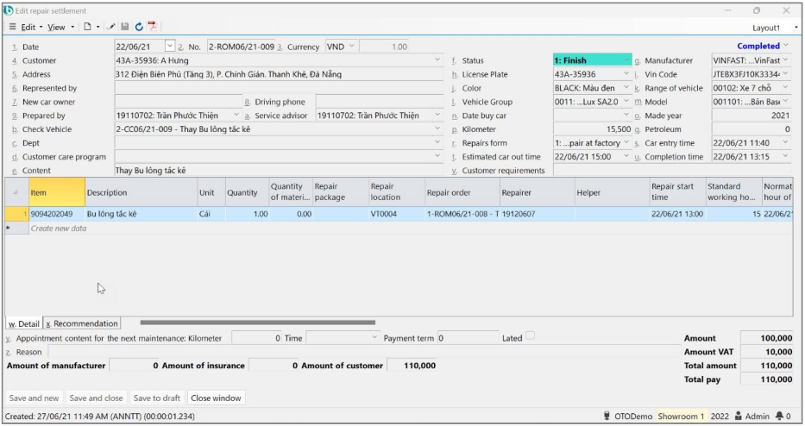
Task: Click the Repairer column header
Action: pyautogui.click(x=537, y=192)
